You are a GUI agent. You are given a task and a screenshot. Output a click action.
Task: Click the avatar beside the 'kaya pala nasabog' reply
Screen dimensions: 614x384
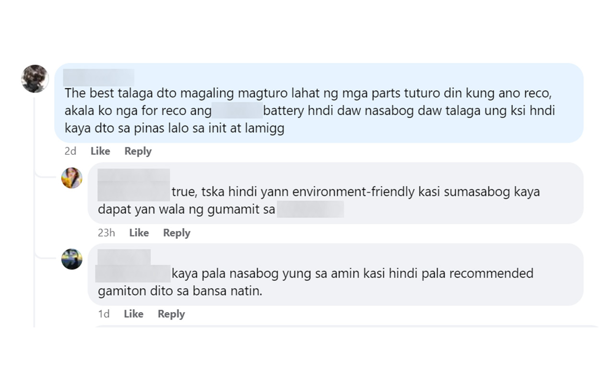[x=72, y=259]
